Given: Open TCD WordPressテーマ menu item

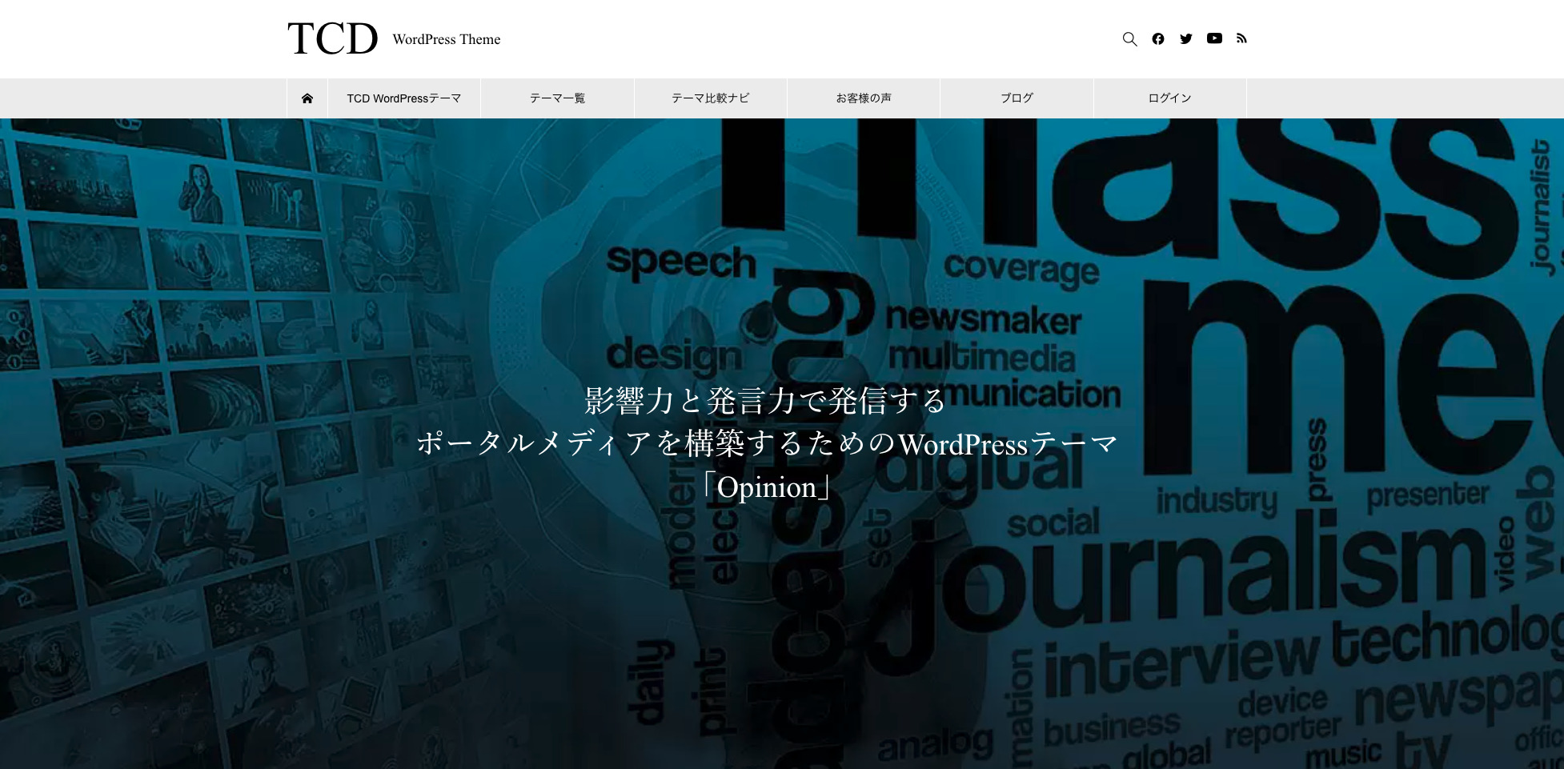Looking at the screenshot, I should pyautogui.click(x=404, y=98).
